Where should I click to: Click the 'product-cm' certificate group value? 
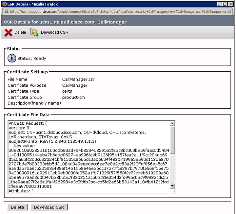pyautogui.click(x=73, y=98)
